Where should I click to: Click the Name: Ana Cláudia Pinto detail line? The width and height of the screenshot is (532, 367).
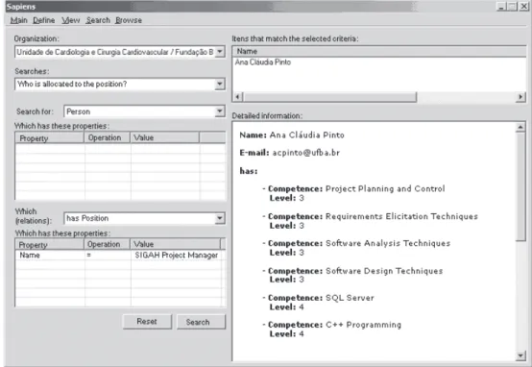(x=292, y=135)
